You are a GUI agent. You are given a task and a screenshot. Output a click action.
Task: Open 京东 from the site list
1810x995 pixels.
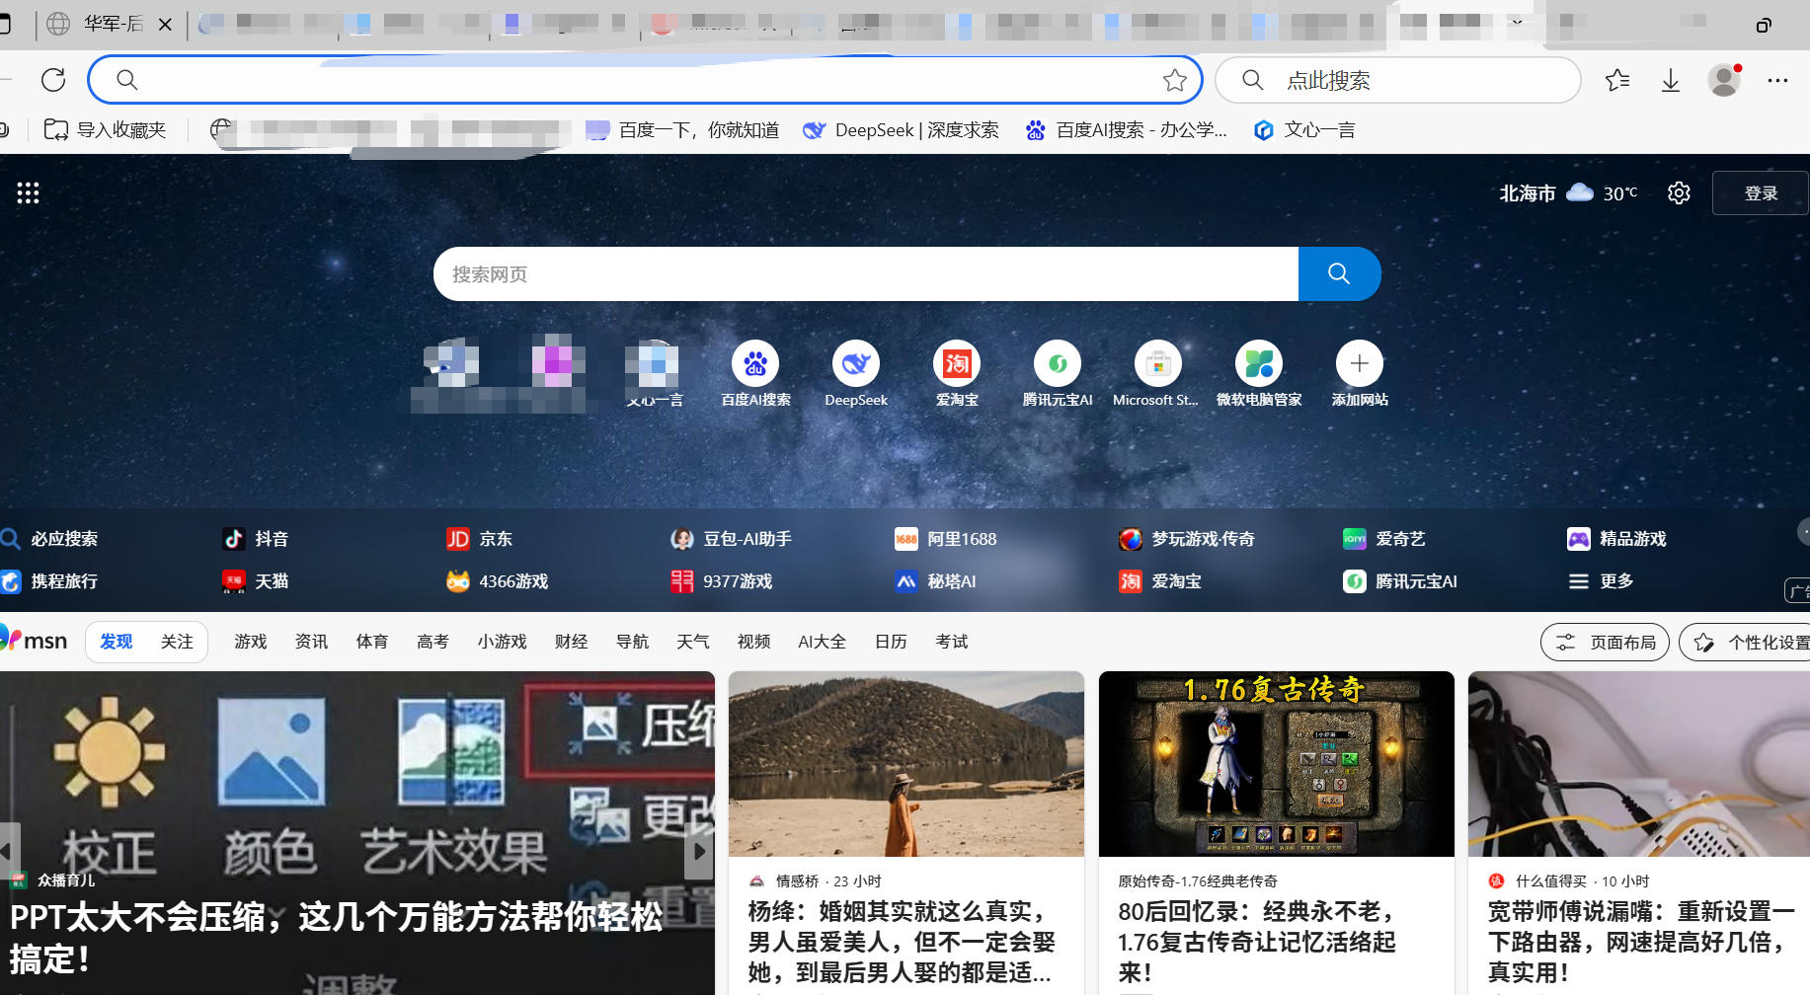496,538
